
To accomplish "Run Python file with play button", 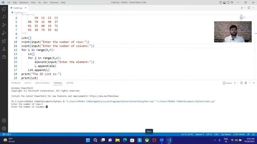I will point(242,8).
